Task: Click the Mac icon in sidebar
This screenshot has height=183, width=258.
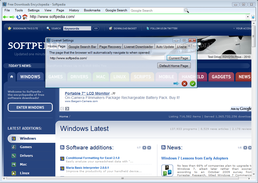Action: coord(14,164)
